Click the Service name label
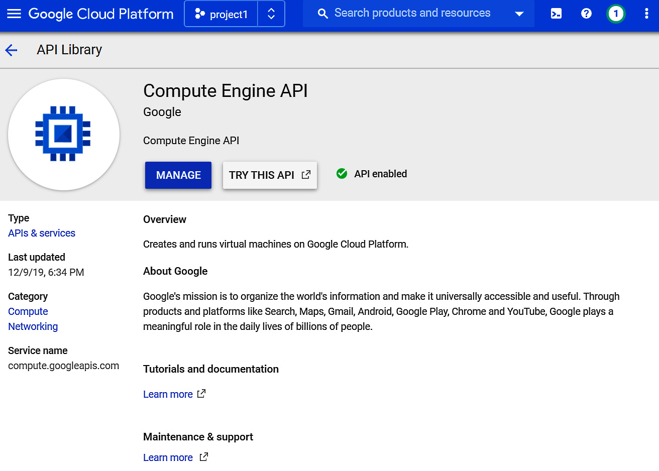 pyautogui.click(x=38, y=350)
